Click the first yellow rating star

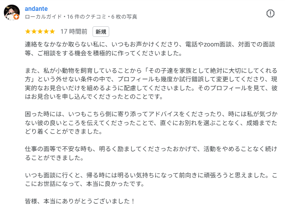[28, 31]
